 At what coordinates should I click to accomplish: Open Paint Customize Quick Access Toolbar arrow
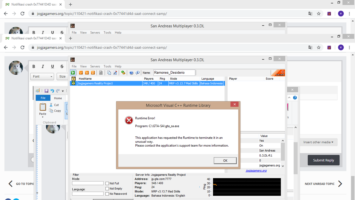(x=63, y=91)
